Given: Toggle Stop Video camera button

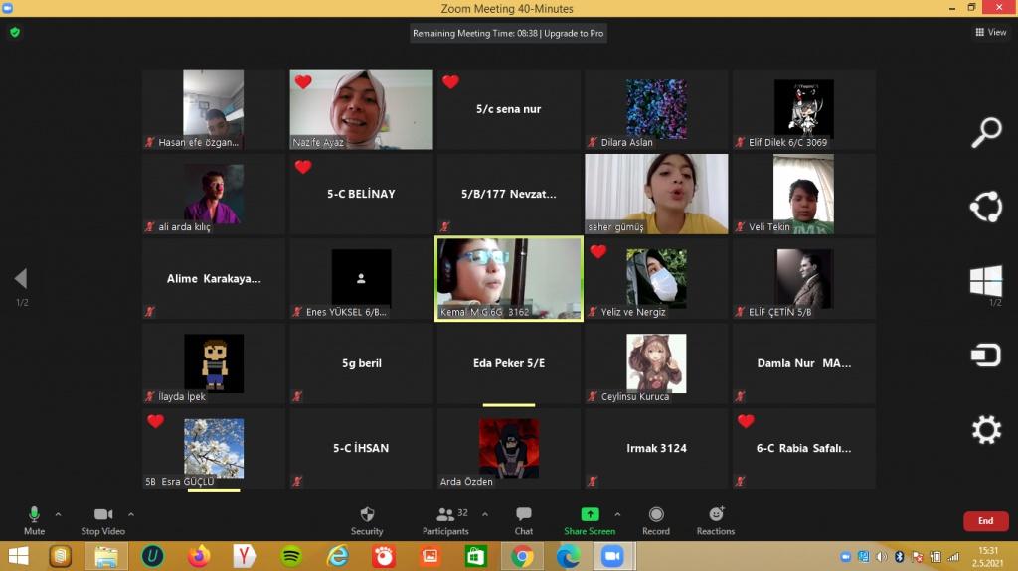Looking at the screenshot, I should [103, 519].
